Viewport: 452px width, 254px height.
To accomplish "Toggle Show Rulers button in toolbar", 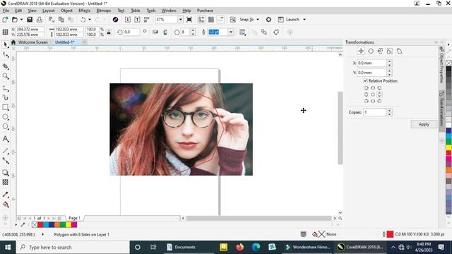I will tap(201, 20).
